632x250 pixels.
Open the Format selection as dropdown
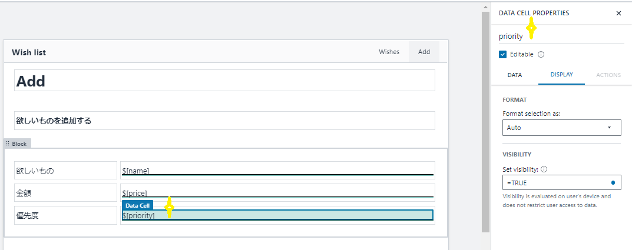pyautogui.click(x=561, y=128)
